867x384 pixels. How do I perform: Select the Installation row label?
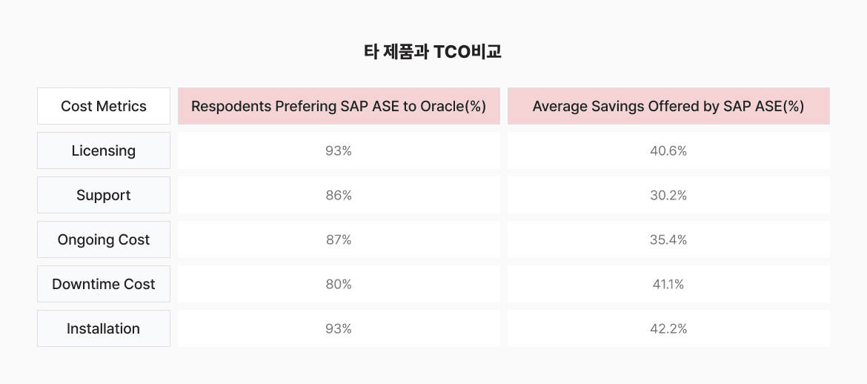click(x=104, y=328)
